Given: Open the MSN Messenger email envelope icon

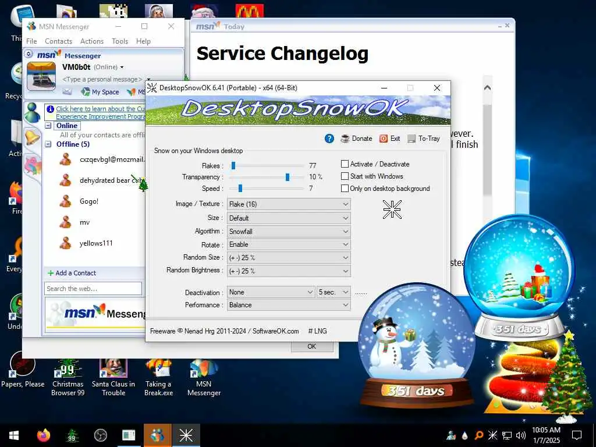Looking at the screenshot, I should (67, 91).
